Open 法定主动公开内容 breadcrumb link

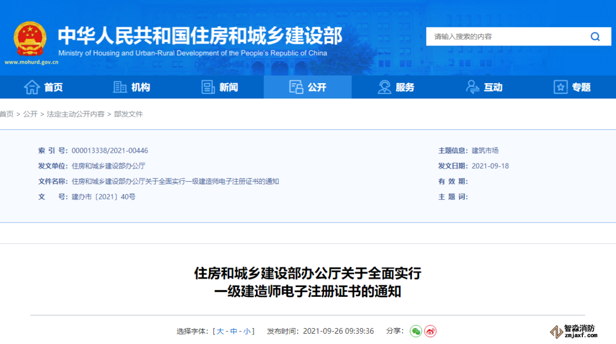pyautogui.click(x=75, y=114)
